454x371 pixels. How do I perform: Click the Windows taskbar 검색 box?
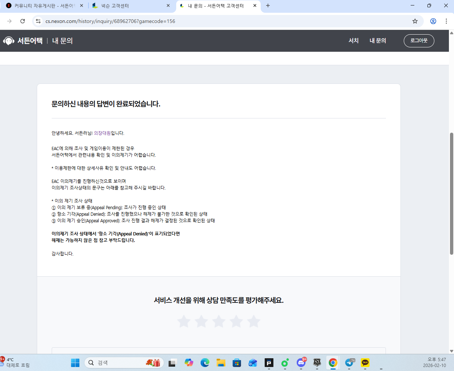[x=120, y=363]
